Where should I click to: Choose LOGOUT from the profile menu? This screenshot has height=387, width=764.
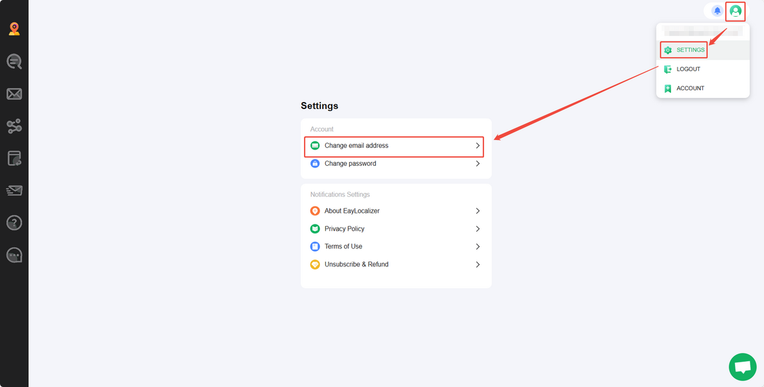pyautogui.click(x=688, y=69)
